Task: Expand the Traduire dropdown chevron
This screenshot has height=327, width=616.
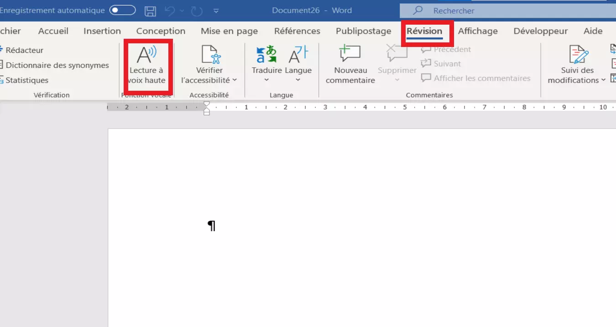Action: coord(266,80)
